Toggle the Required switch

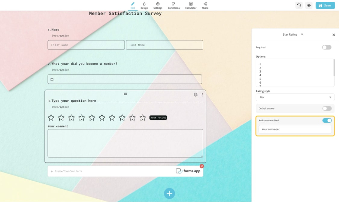pos(326,47)
